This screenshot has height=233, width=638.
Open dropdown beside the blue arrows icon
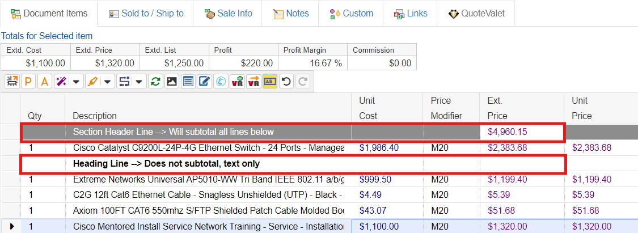click(x=138, y=82)
